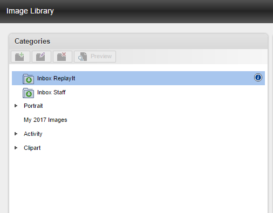Screen dimensions: 273x213
Task: Click the Inbox ReplayIt folder icon
Action: [x=28, y=79]
